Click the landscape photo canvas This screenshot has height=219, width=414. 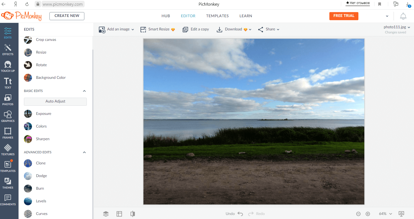click(x=254, y=122)
